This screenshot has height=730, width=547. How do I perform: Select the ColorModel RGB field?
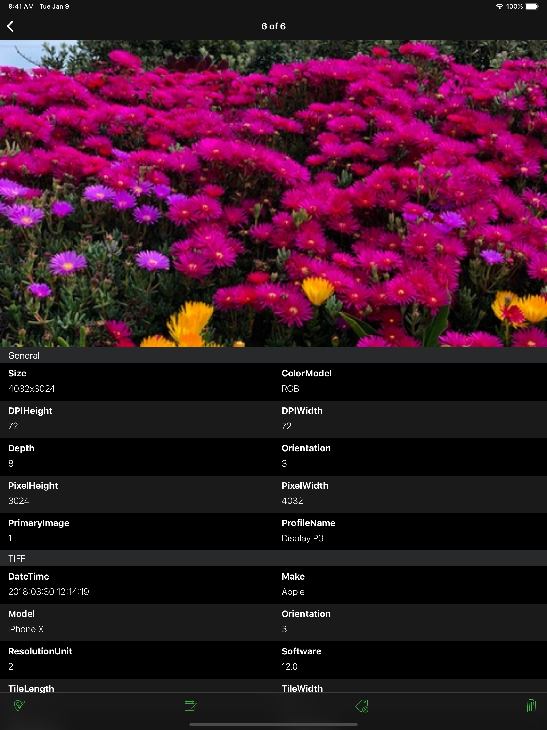coord(290,389)
